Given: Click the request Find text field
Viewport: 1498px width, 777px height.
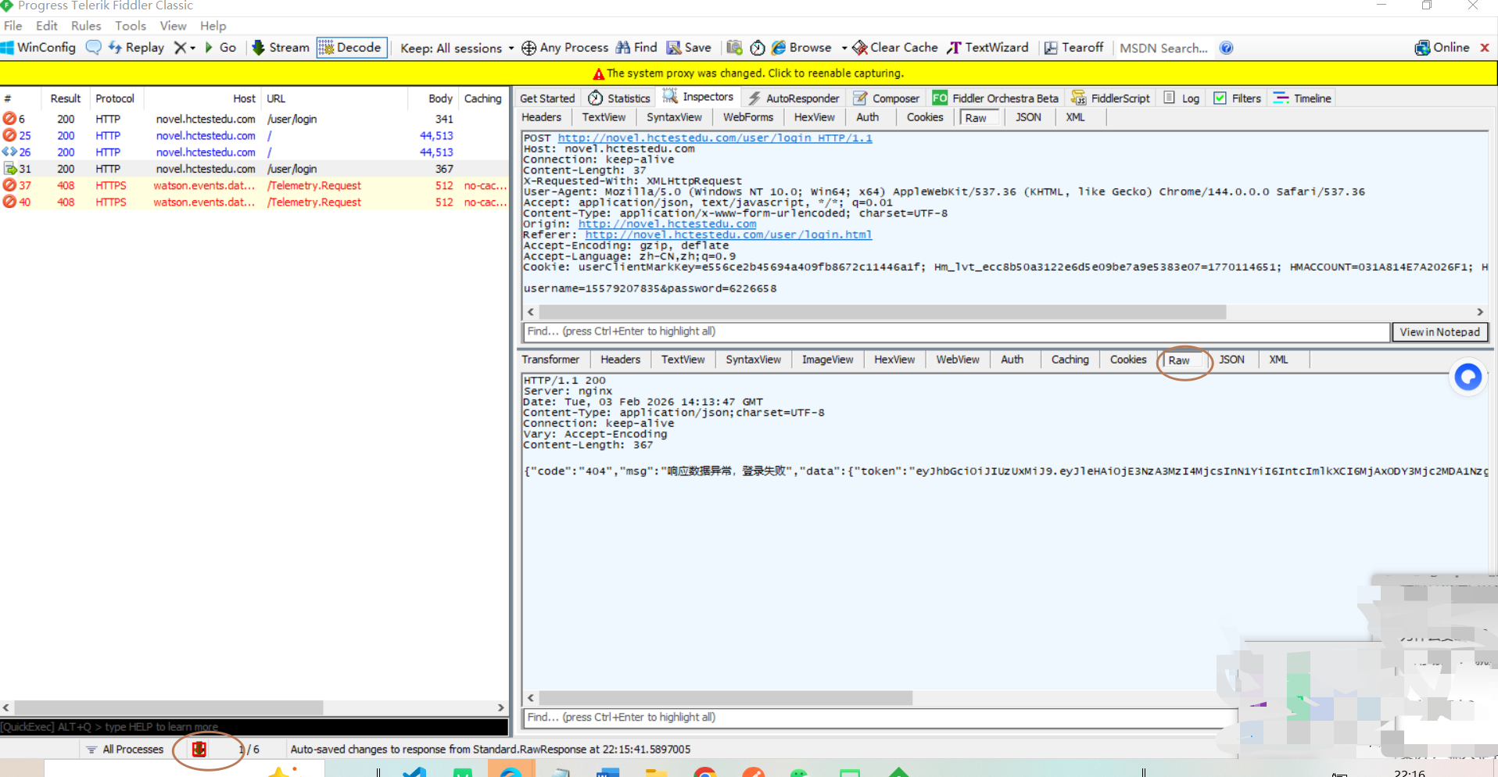Looking at the screenshot, I should click(955, 331).
